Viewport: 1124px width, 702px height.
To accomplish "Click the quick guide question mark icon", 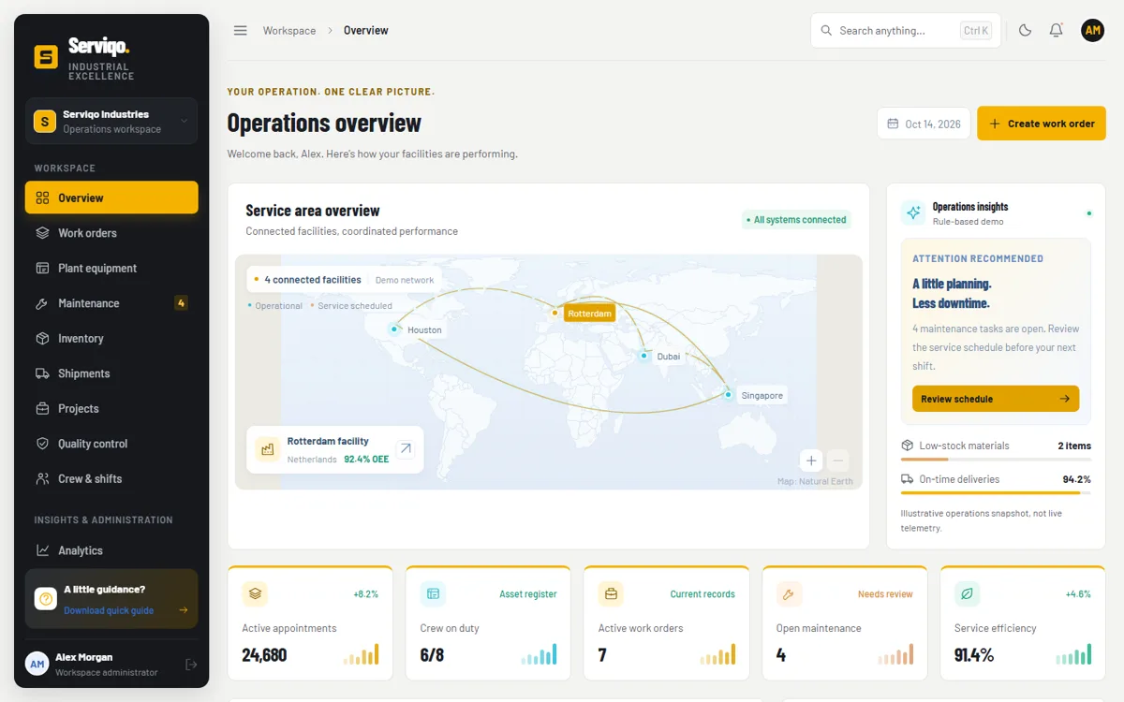I will [x=46, y=599].
